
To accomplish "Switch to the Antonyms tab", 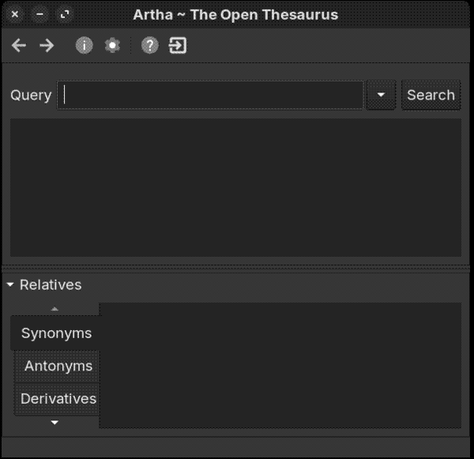I will (x=58, y=366).
